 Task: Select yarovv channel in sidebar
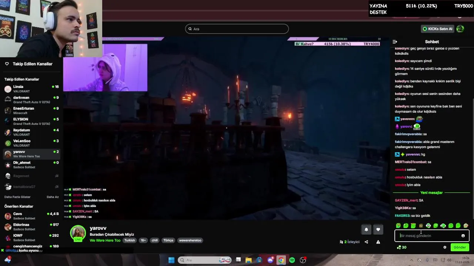pyautogui.click(x=31, y=154)
